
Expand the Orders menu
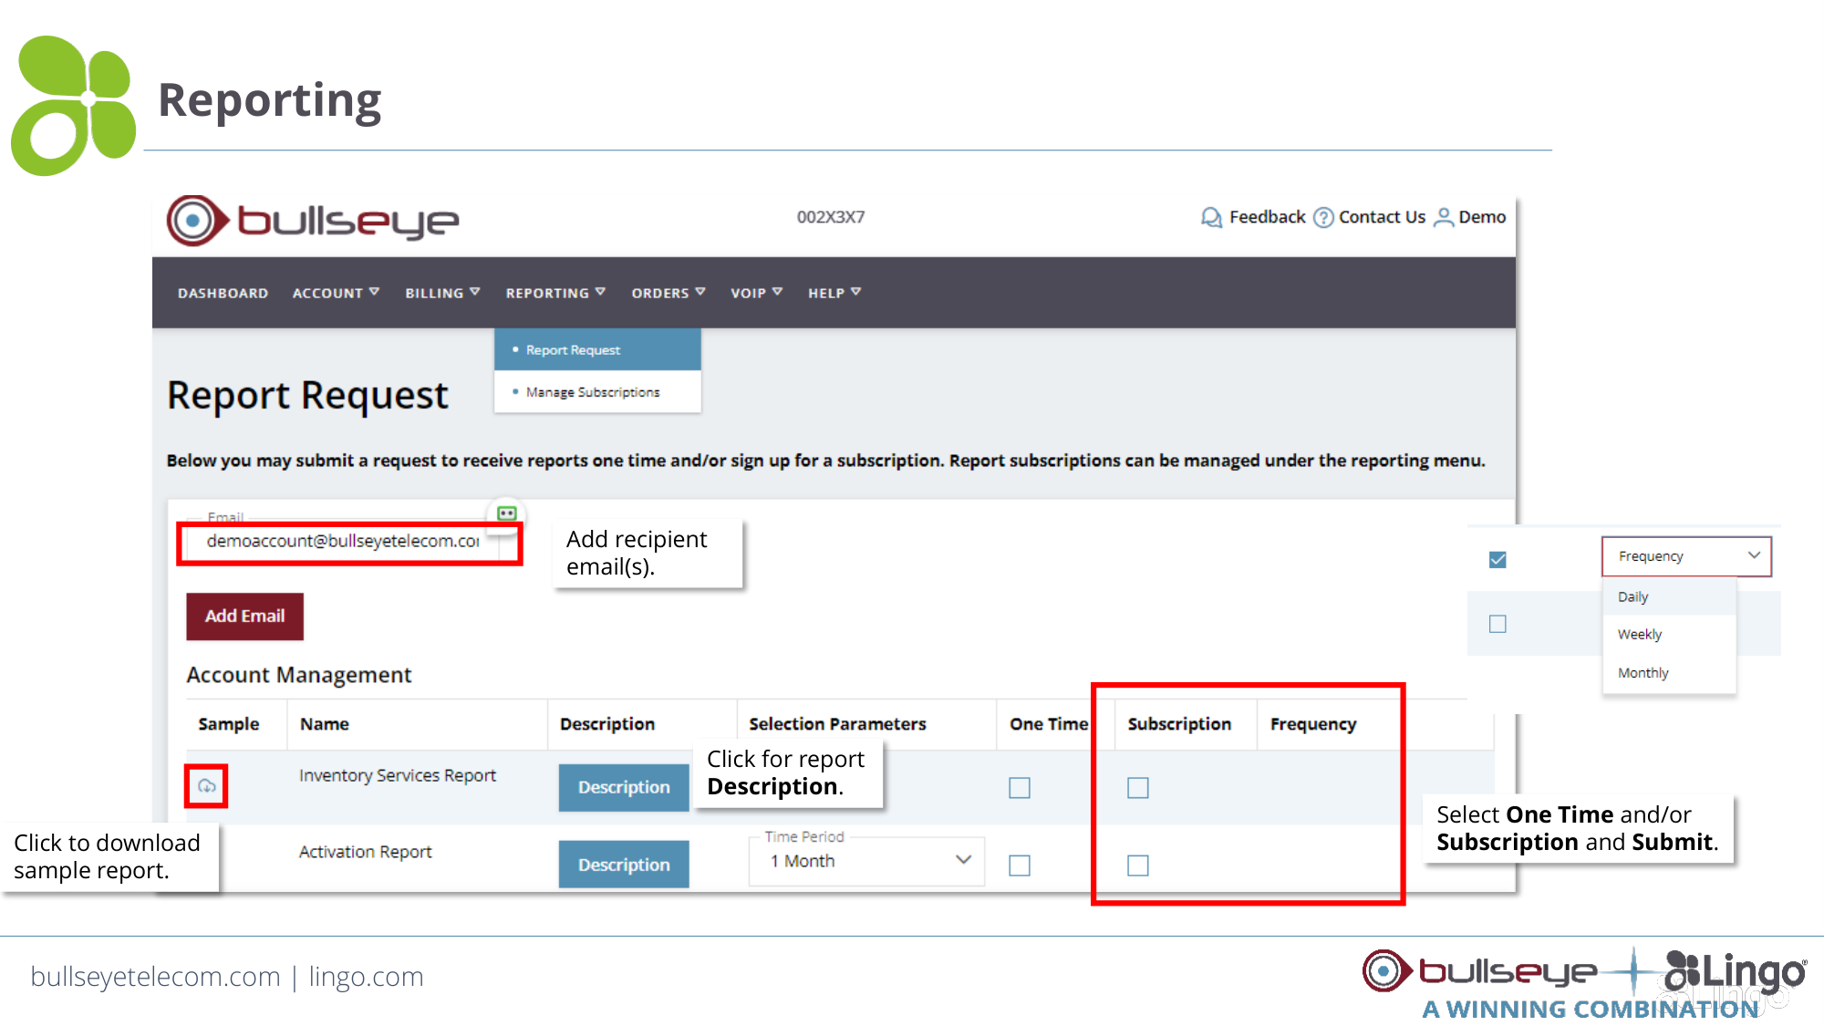(668, 293)
